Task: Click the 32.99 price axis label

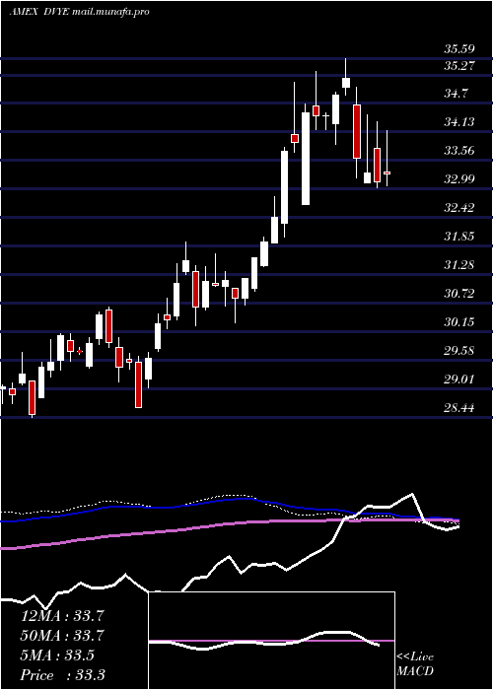Action: tap(459, 179)
